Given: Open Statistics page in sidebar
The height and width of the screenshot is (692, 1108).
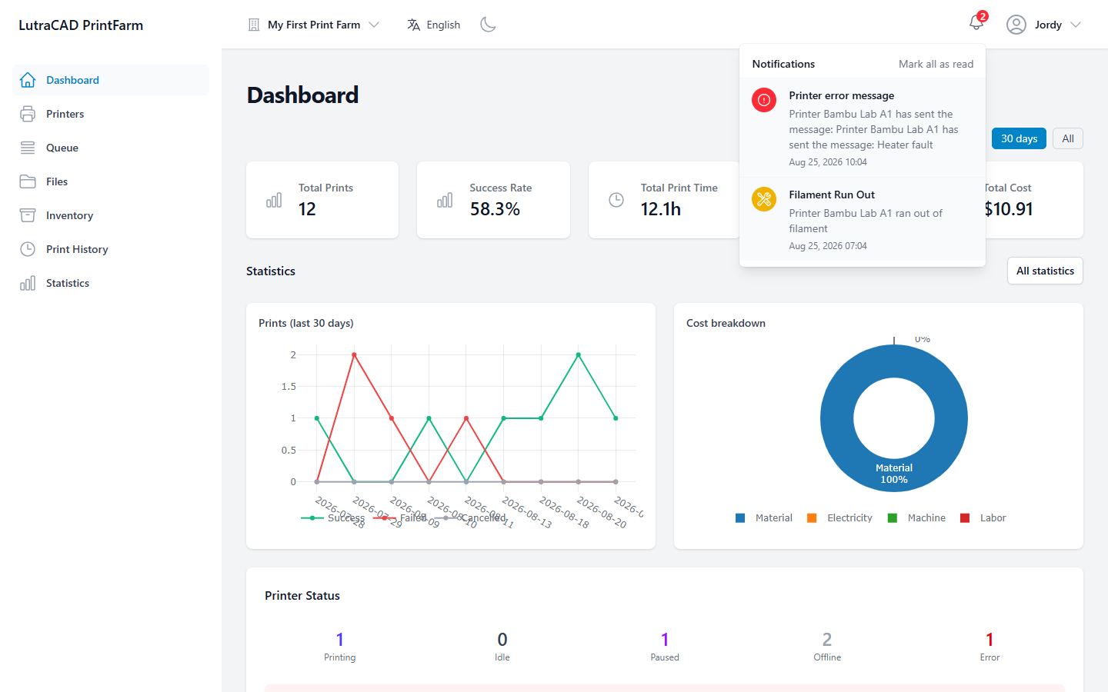Looking at the screenshot, I should (x=111, y=283).
